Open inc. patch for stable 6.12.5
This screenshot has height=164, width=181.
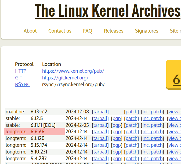(153, 118)
